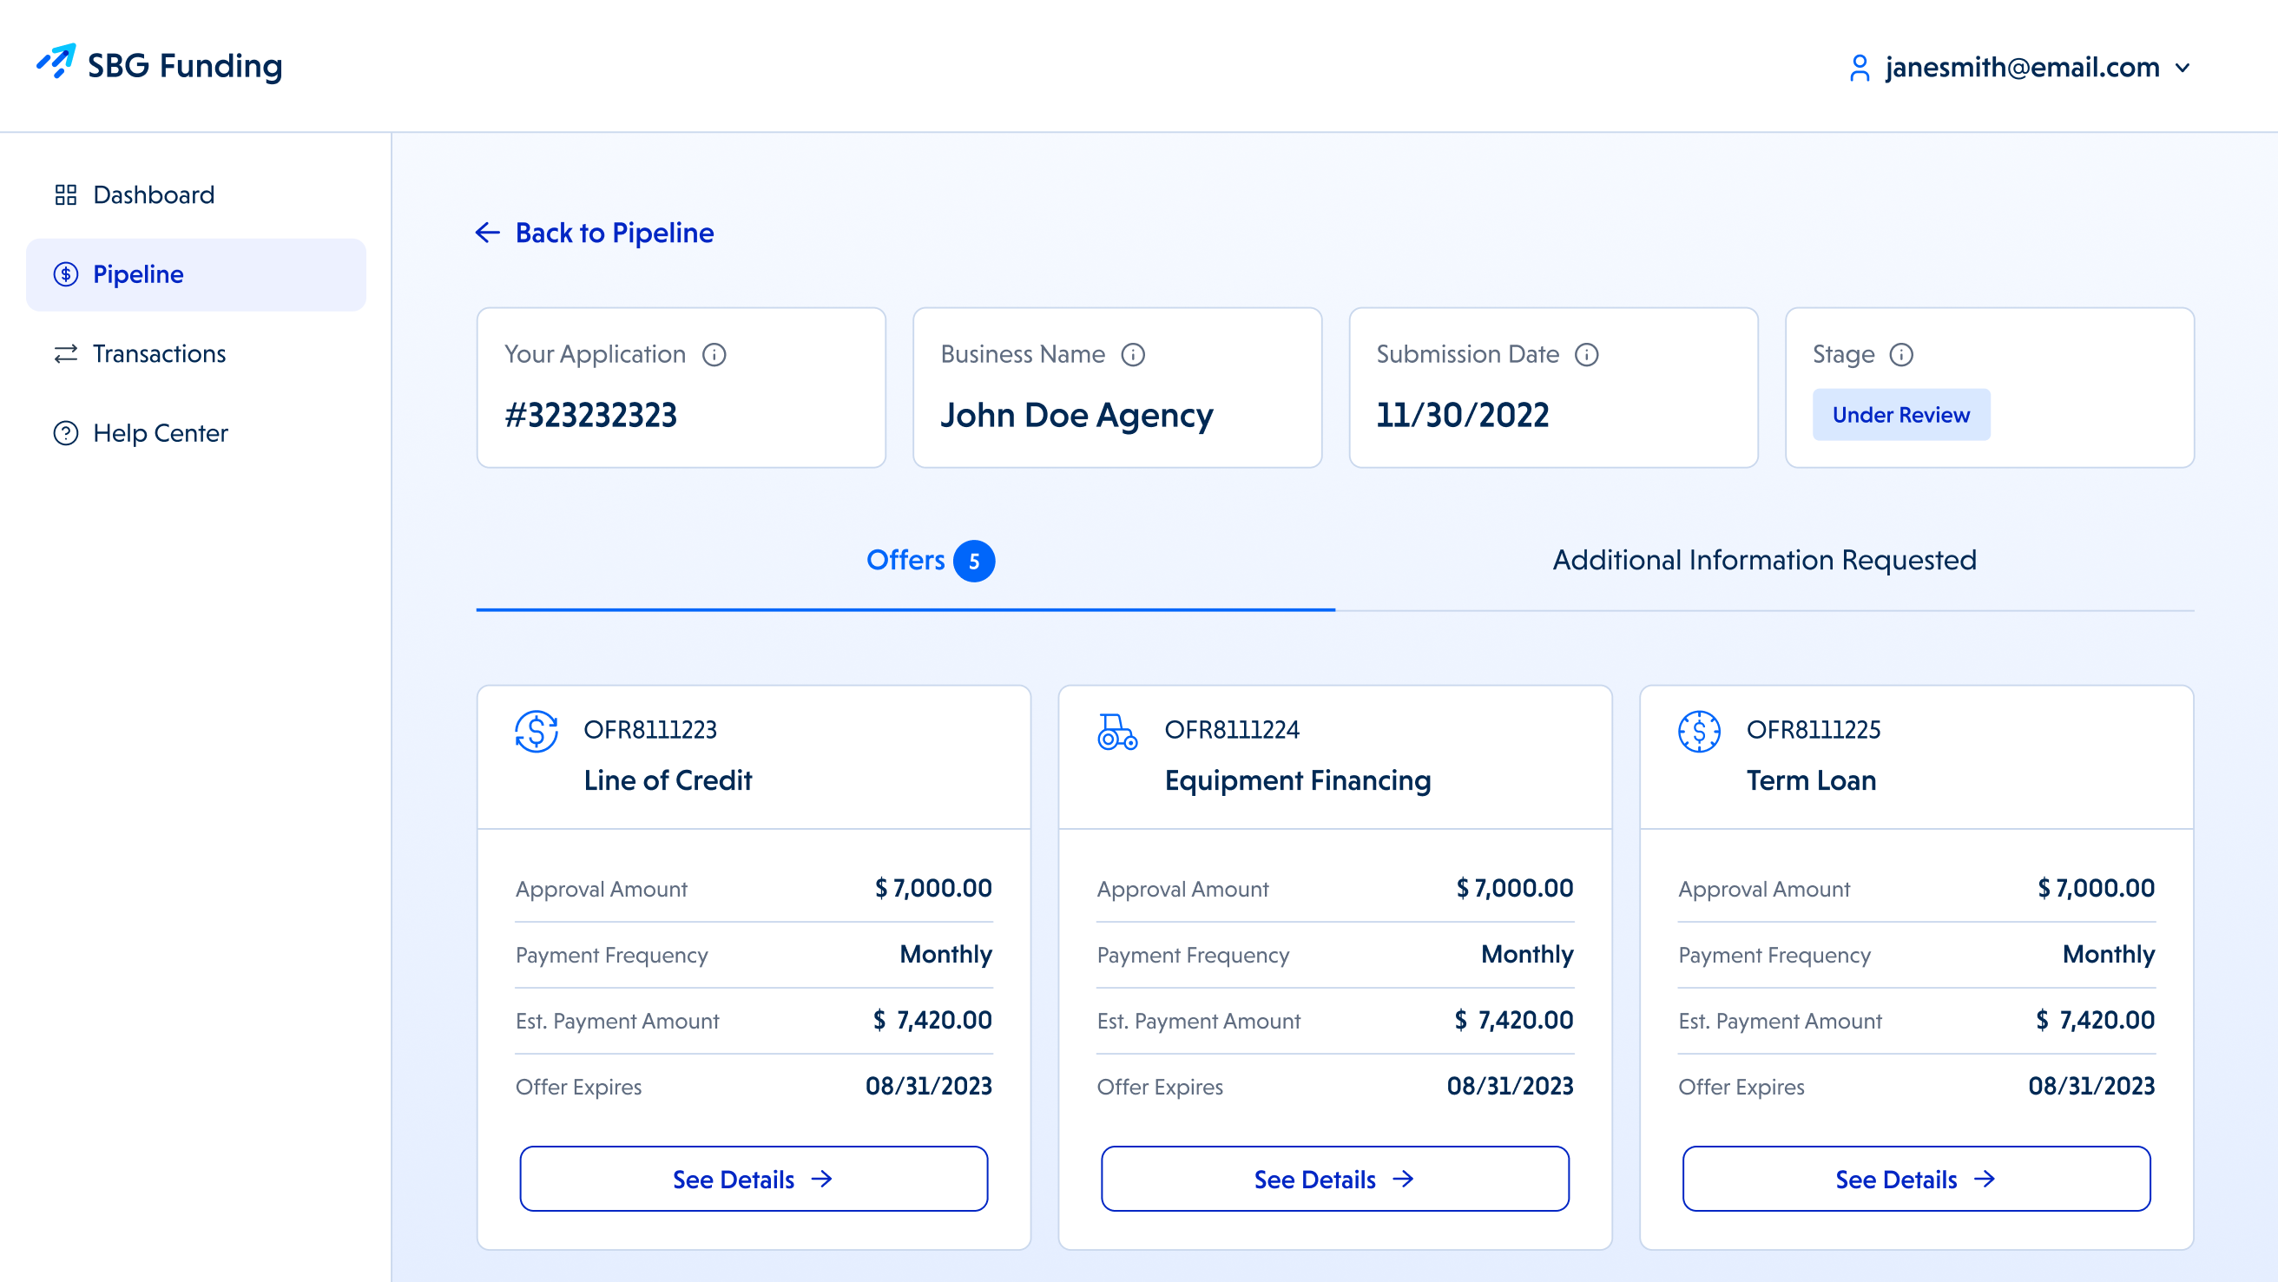Click the Equipment Financing tractor icon

1118,732
